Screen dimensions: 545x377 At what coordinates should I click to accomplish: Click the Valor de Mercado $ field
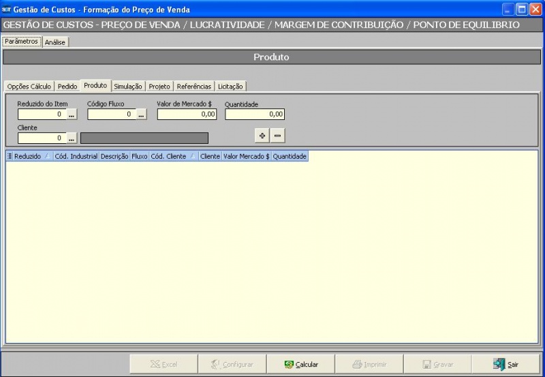coord(187,115)
